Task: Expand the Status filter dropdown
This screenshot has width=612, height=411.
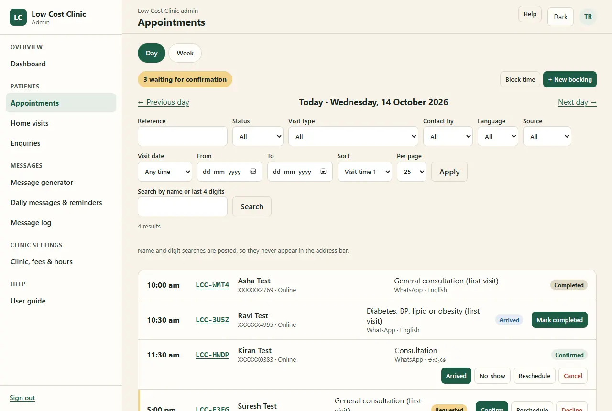Action: [258, 136]
